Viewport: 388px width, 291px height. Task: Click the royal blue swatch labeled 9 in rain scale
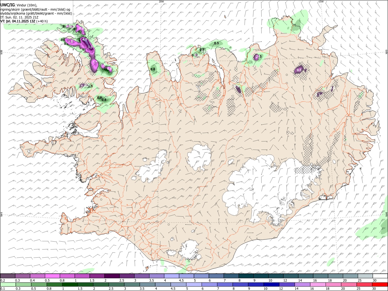(256, 285)
